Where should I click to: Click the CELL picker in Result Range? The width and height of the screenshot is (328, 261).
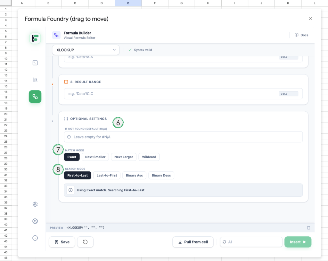pyautogui.click(x=288, y=94)
